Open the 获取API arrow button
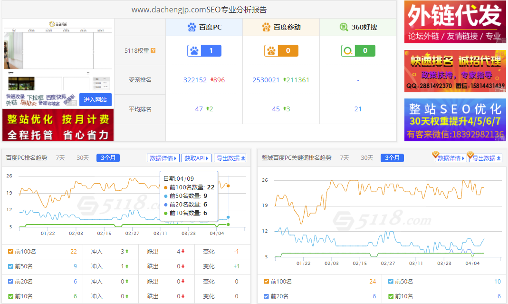508x304 pixels. pyautogui.click(x=197, y=158)
